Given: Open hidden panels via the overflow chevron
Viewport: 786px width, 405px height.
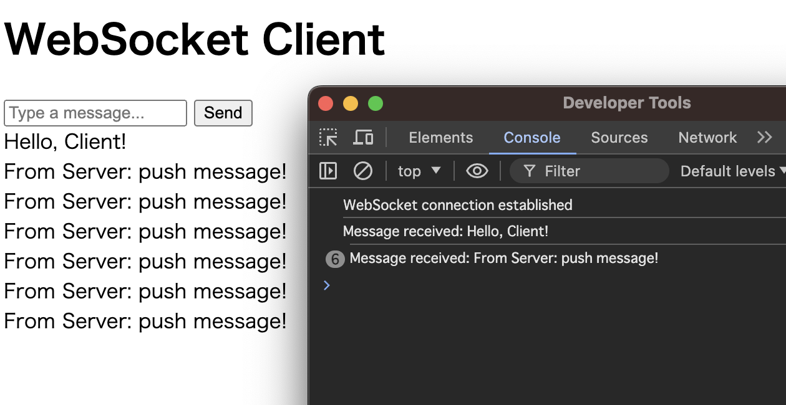Looking at the screenshot, I should [764, 137].
